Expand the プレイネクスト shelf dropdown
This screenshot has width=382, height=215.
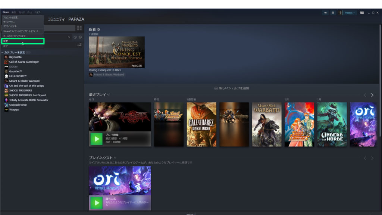coord(115,158)
